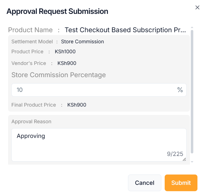This screenshot has height=194, width=203.
Task: Click the Final Product Price KSh900 value
Action: point(77,105)
